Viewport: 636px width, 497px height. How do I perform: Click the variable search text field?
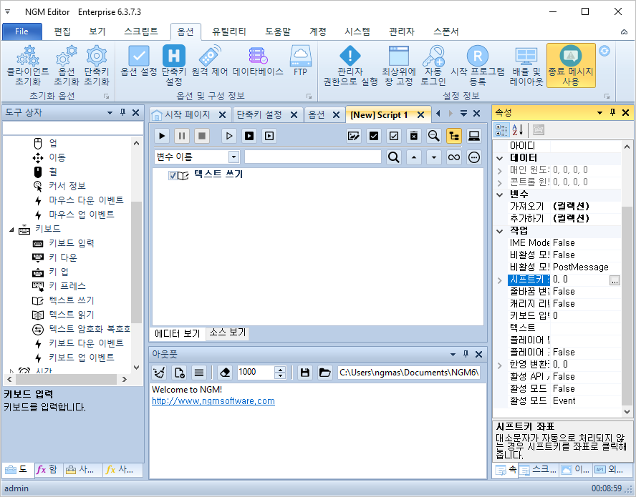tap(313, 157)
